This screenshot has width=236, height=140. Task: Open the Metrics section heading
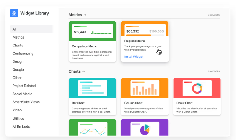(75, 15)
